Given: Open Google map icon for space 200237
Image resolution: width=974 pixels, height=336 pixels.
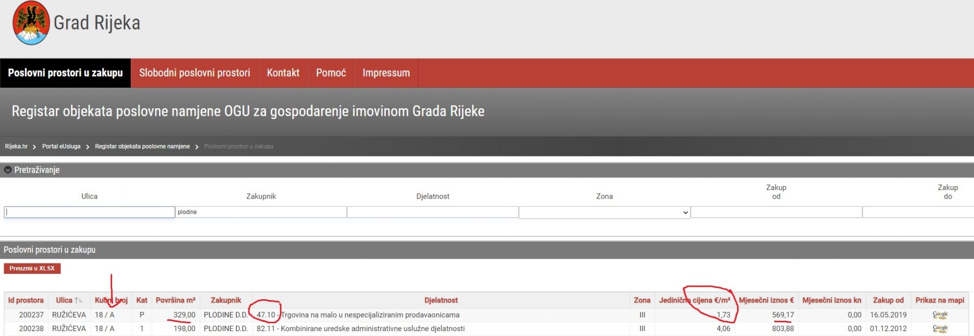Looking at the screenshot, I should click(x=940, y=315).
